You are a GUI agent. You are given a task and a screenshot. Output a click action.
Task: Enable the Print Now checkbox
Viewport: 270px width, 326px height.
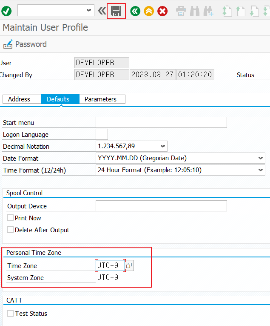pos(10,218)
